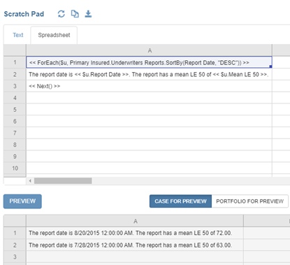Screen dimensions: 290x265
Task: Open the Spreadsheet tab
Action: click(x=54, y=35)
